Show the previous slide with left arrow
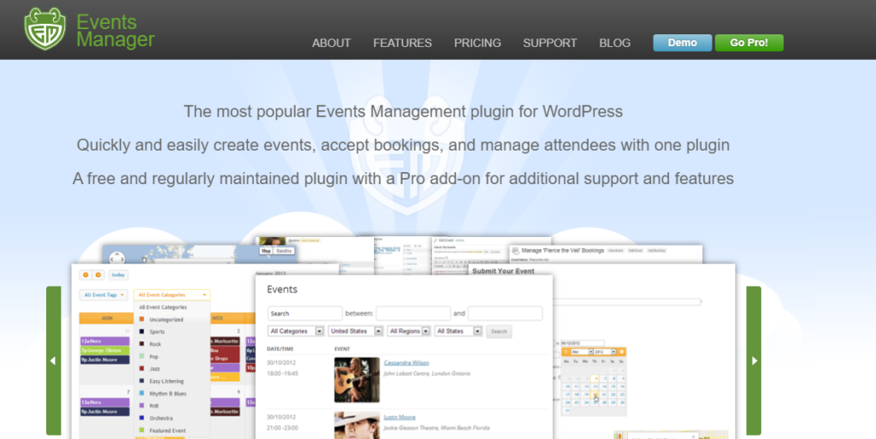This screenshot has width=876, height=439. click(x=53, y=361)
